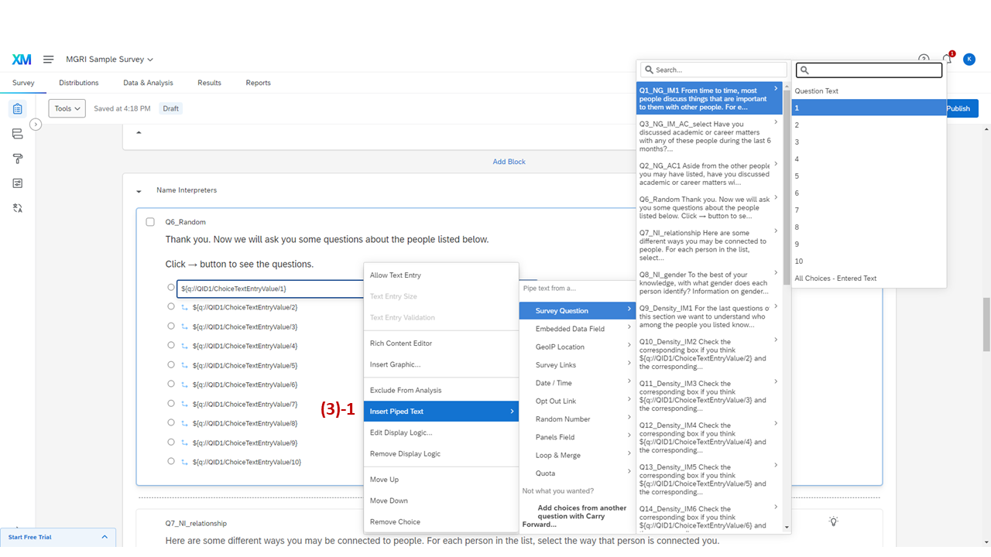Open the Survey Options settings icon
This screenshot has height=557, width=991.
tap(17, 183)
